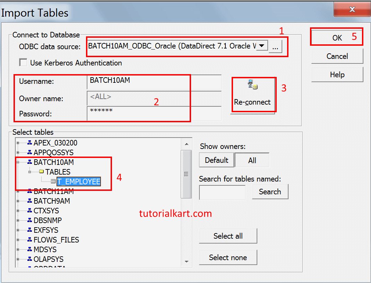Toggle Default owners view

tap(216, 160)
